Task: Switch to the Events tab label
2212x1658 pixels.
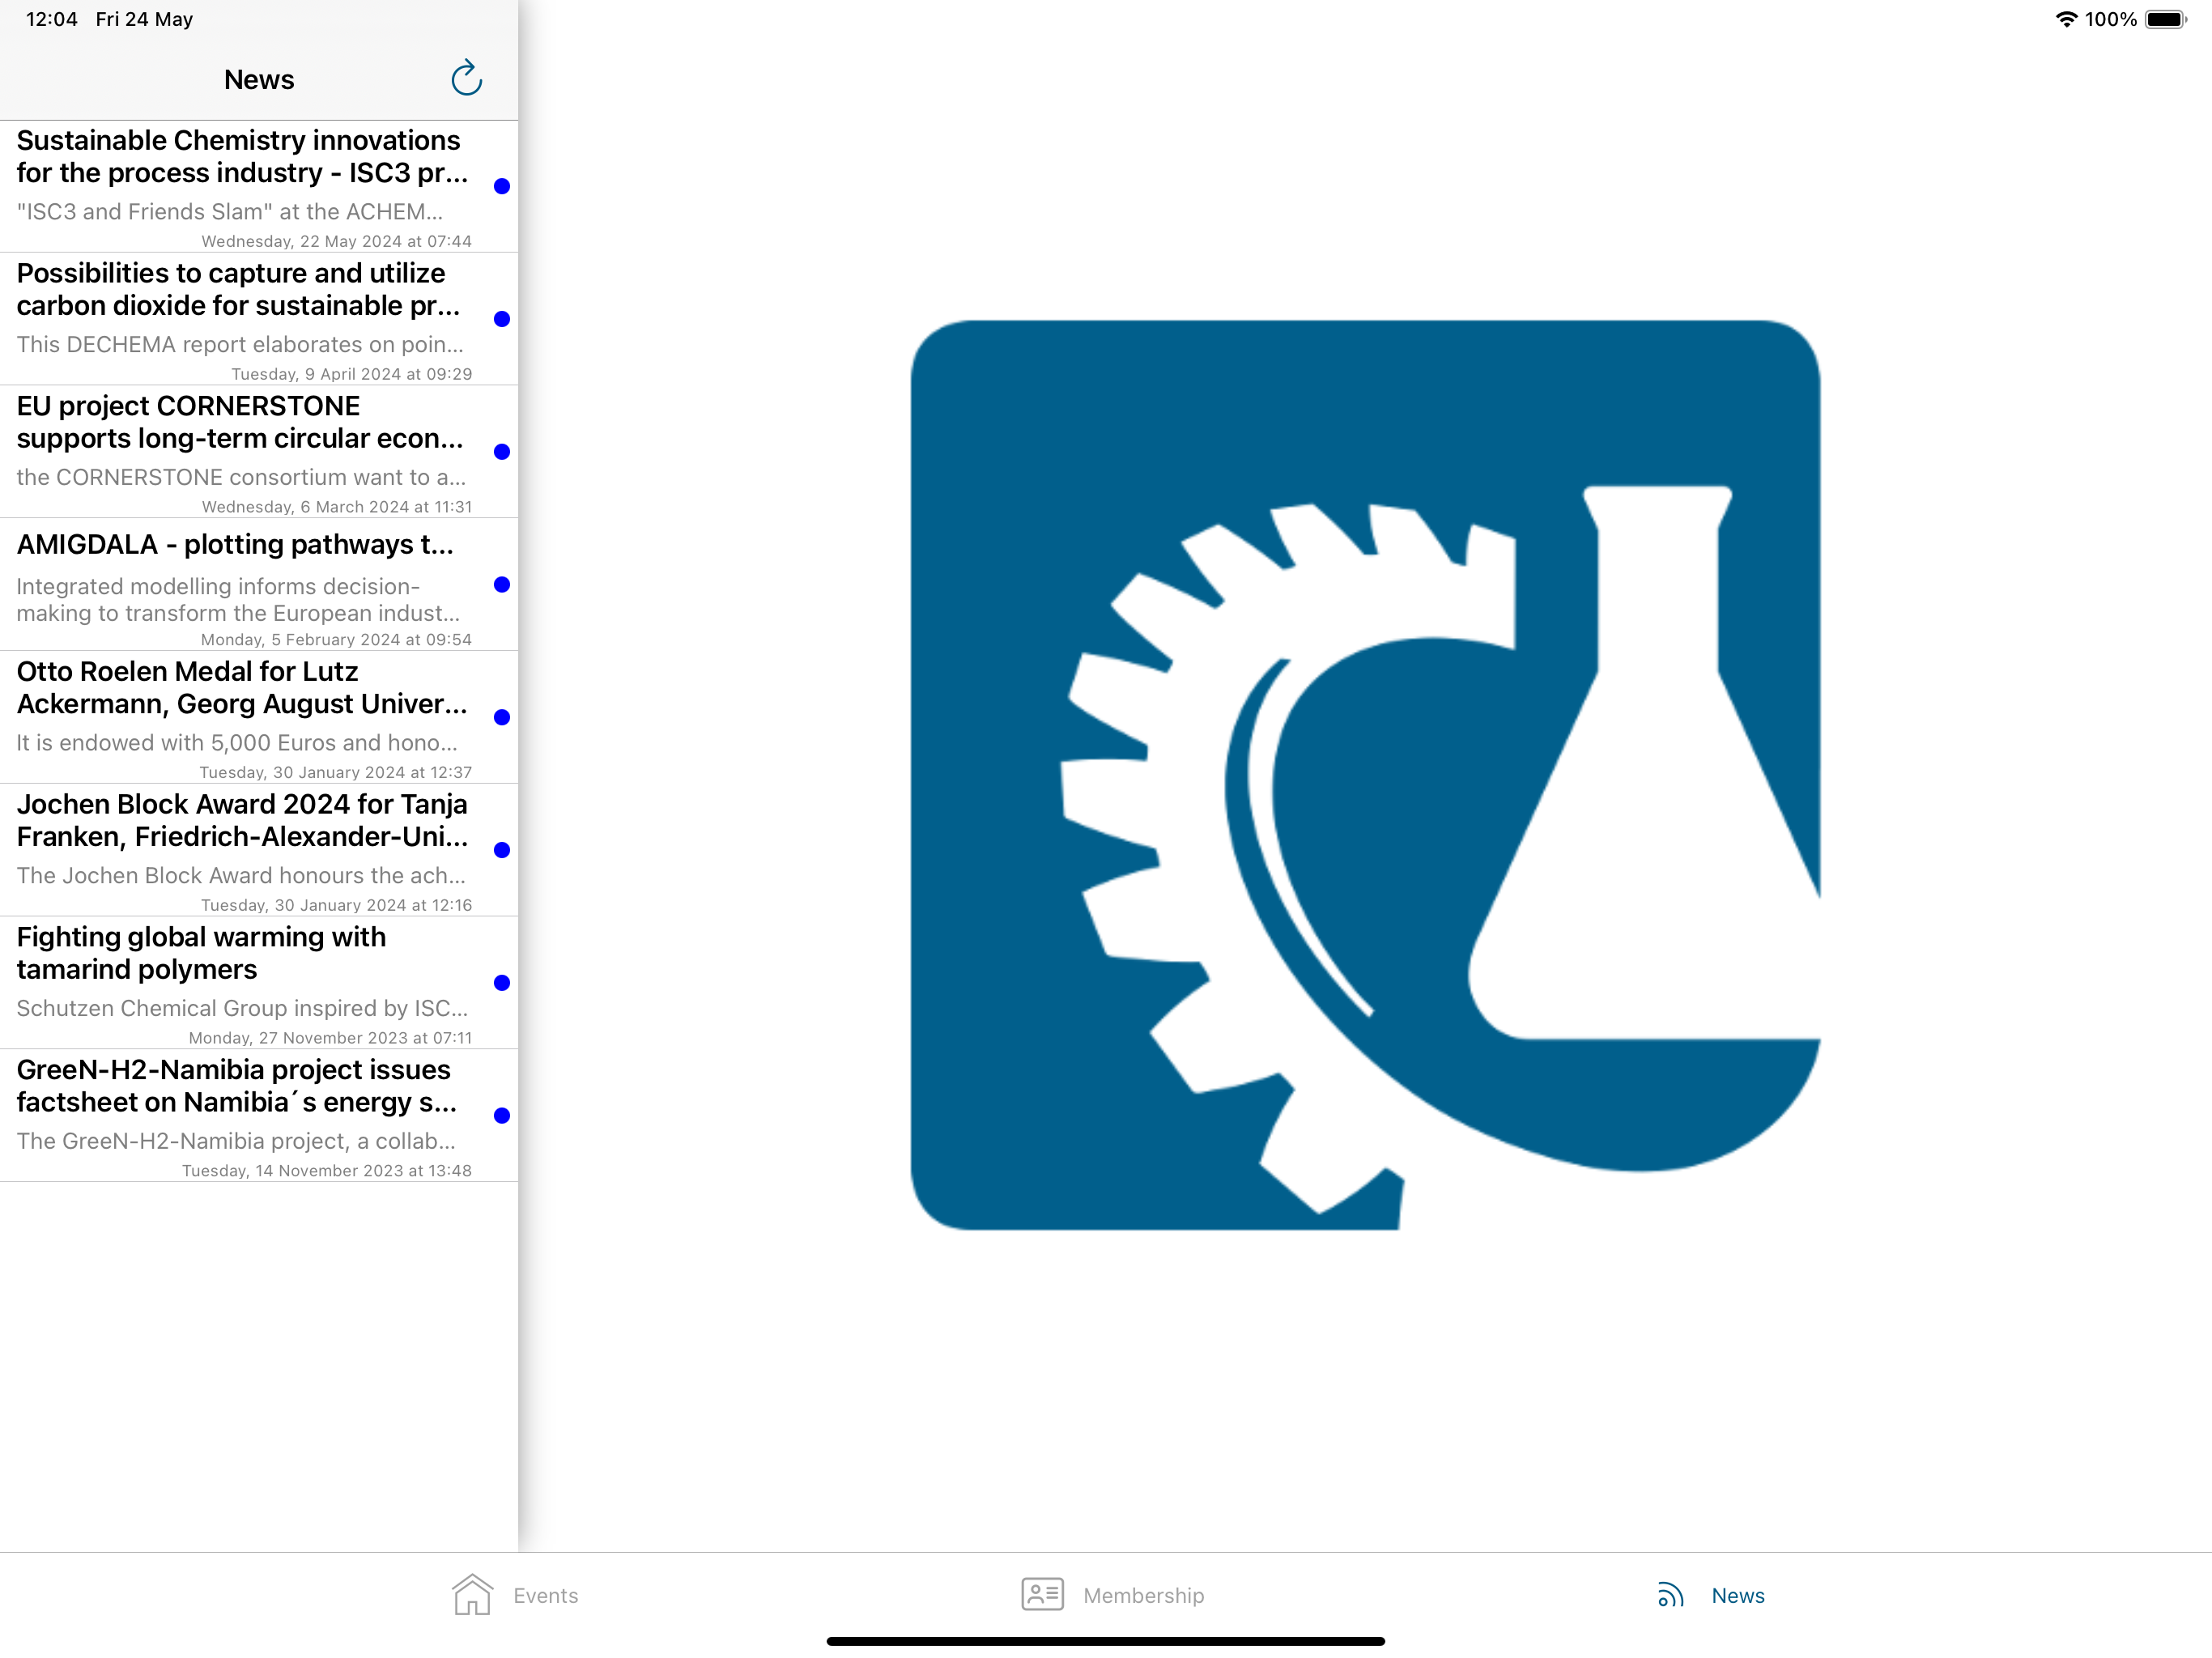Action: [x=545, y=1595]
